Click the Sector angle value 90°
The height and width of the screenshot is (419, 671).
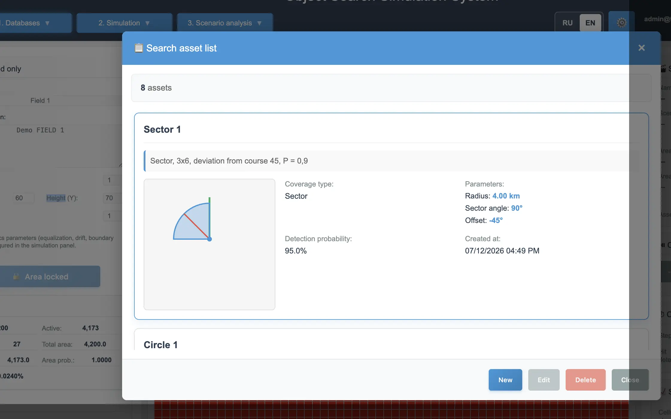point(517,208)
